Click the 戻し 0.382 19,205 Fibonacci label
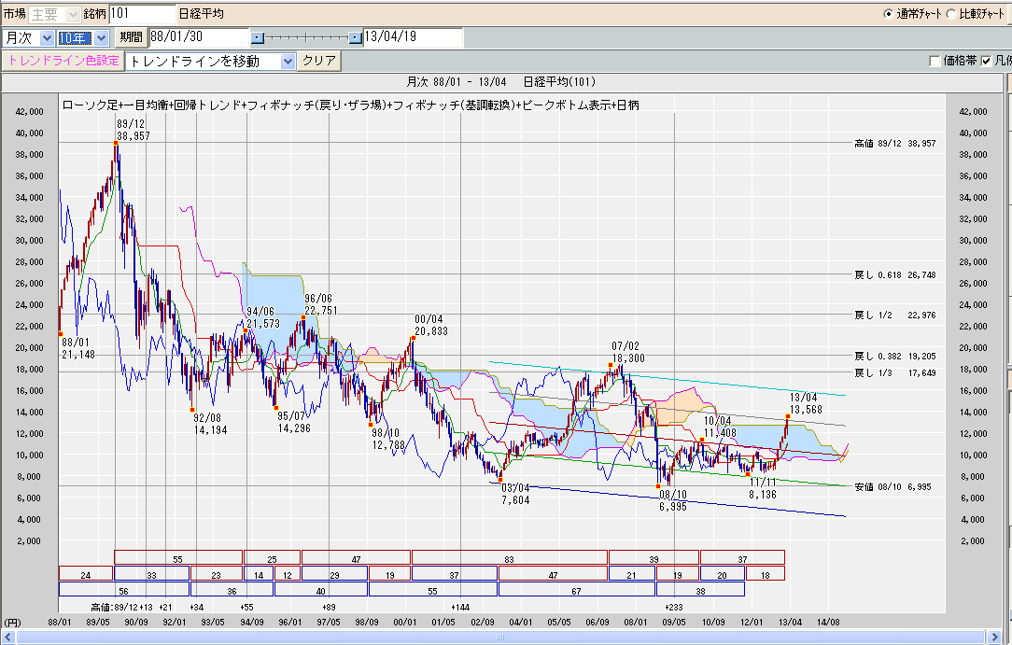The height and width of the screenshot is (645, 1012). 894,356
